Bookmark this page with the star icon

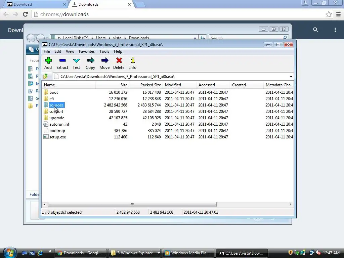pos(329,14)
